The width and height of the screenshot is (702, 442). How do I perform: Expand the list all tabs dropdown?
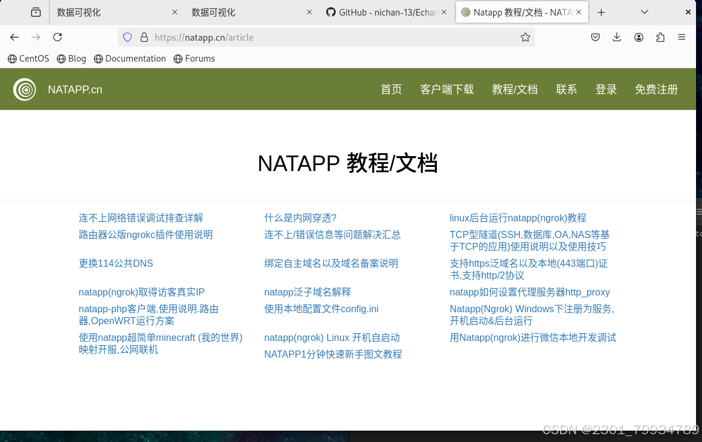coord(644,12)
